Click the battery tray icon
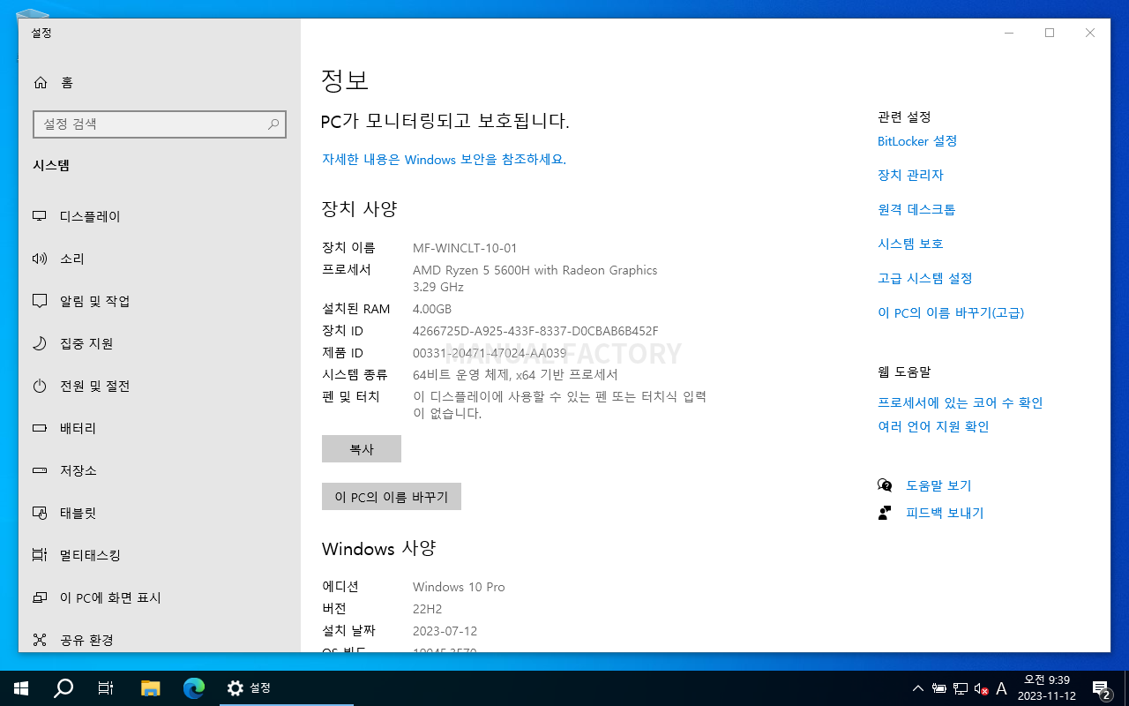The image size is (1129, 706). click(x=939, y=688)
